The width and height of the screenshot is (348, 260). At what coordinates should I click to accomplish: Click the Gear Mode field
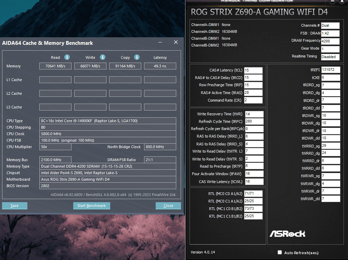330,49
